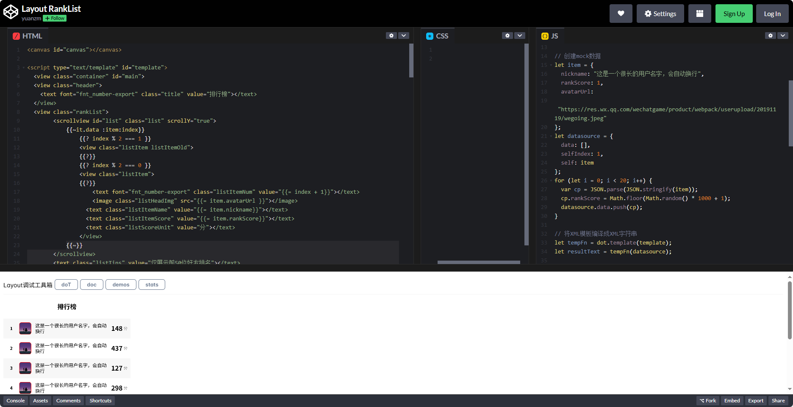Open pen Settings
793x407 pixels.
tap(660, 14)
